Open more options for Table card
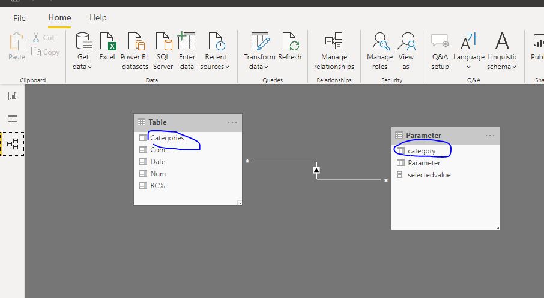This screenshot has width=544, height=298. click(232, 122)
